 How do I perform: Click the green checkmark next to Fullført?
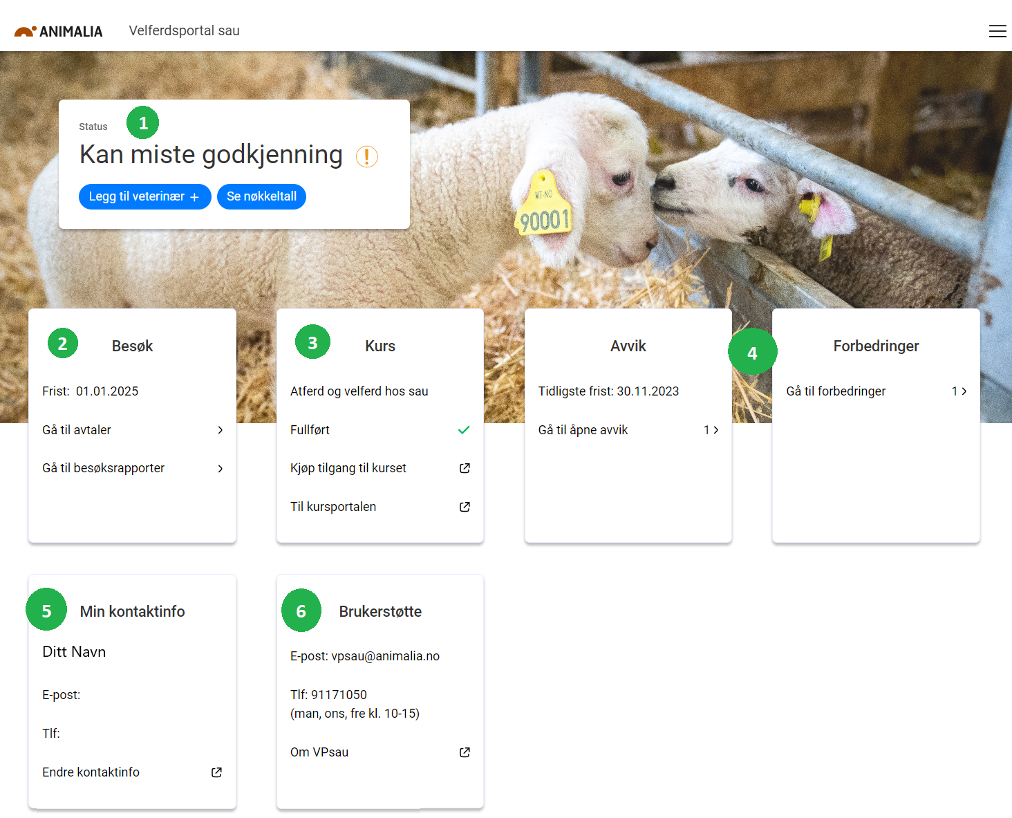click(464, 430)
